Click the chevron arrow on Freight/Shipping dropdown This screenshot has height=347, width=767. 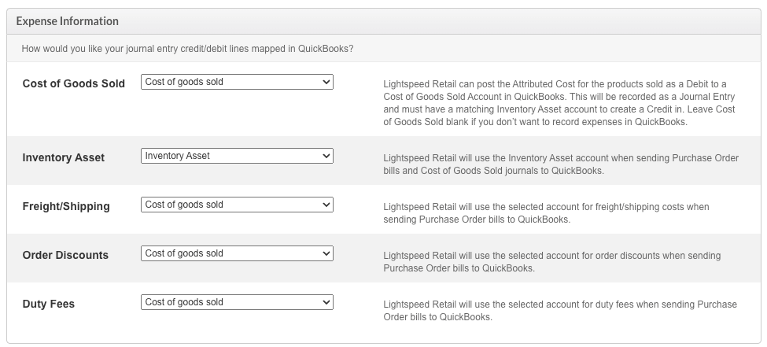click(326, 205)
